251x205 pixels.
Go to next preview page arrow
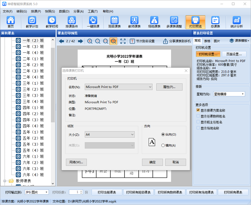coord(80,41)
